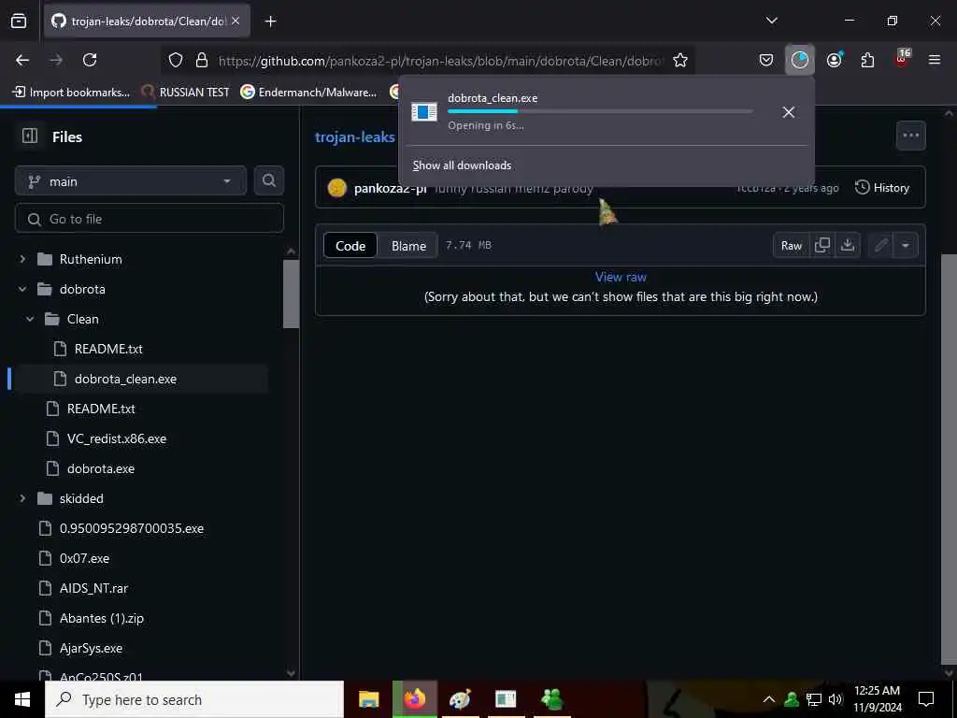
Task: Click the dobrota_clean.exe download entry
Action: click(x=581, y=112)
